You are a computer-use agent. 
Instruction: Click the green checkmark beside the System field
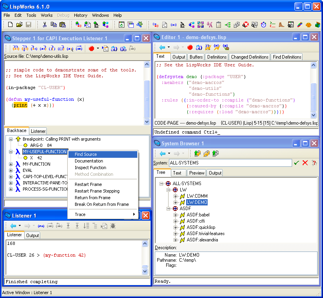click(x=297, y=163)
